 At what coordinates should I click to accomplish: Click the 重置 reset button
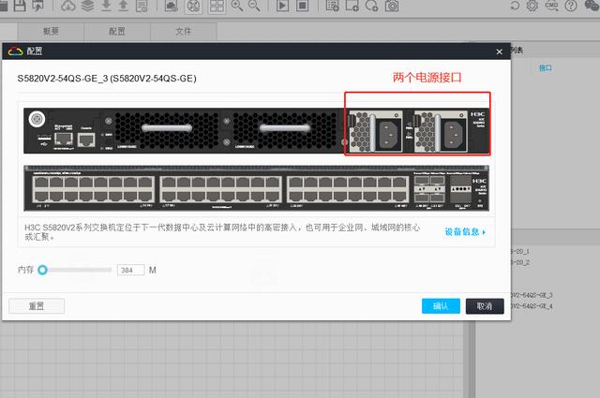click(37, 306)
